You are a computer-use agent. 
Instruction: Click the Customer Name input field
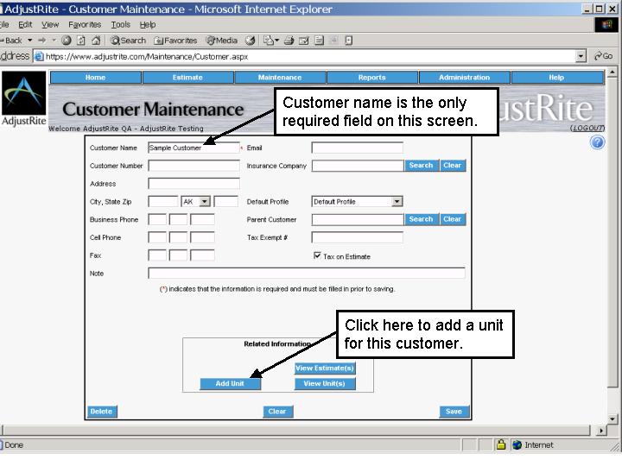194,148
